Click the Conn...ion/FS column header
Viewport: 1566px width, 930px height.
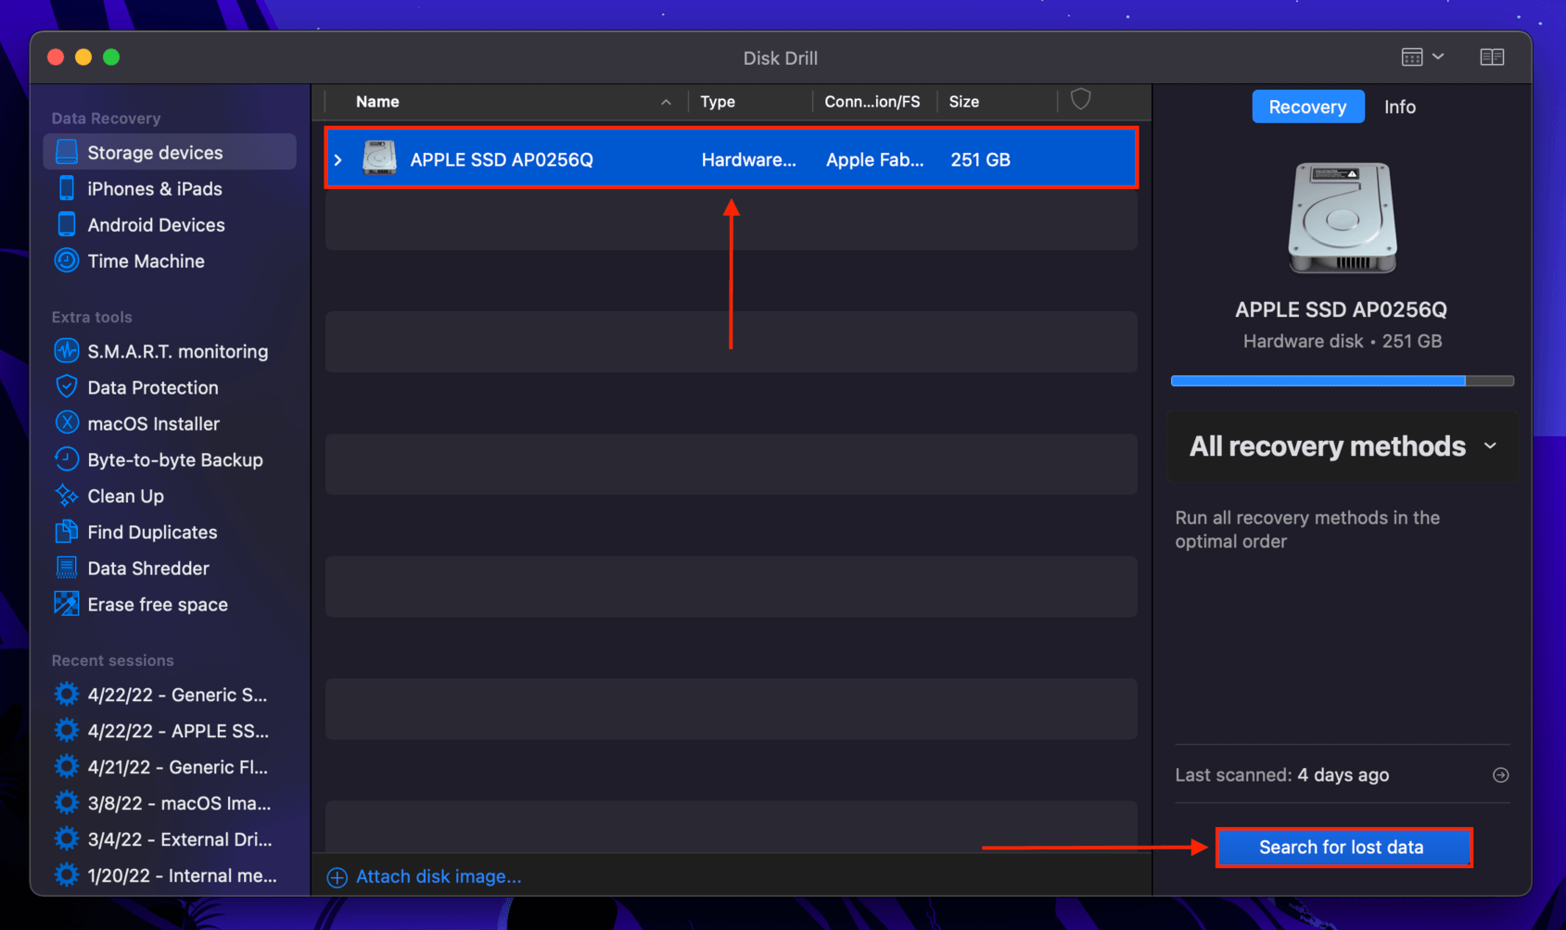click(872, 101)
